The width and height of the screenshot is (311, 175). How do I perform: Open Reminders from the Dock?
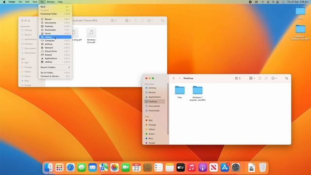(158, 168)
